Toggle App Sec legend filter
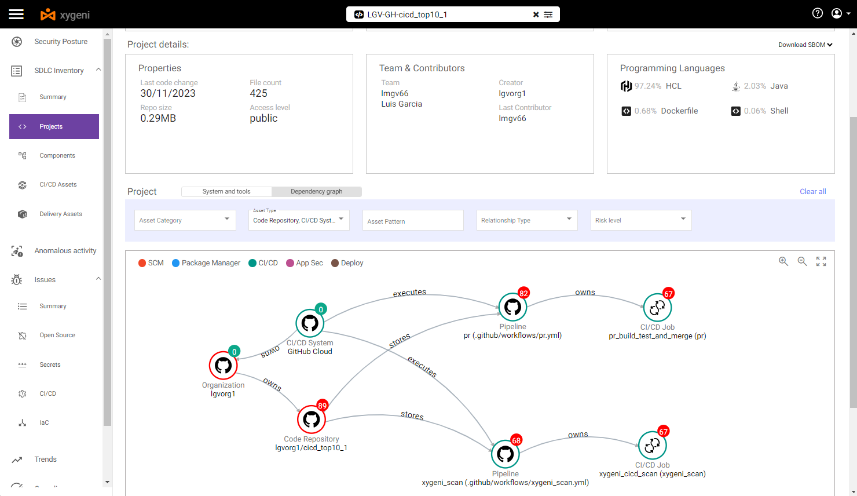The image size is (857, 496). point(305,263)
